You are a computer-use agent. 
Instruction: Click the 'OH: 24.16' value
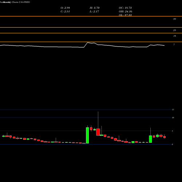tap(126, 12)
